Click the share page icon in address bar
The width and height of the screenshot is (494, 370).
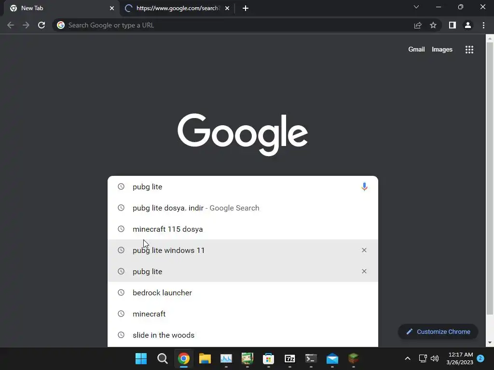coord(418,25)
